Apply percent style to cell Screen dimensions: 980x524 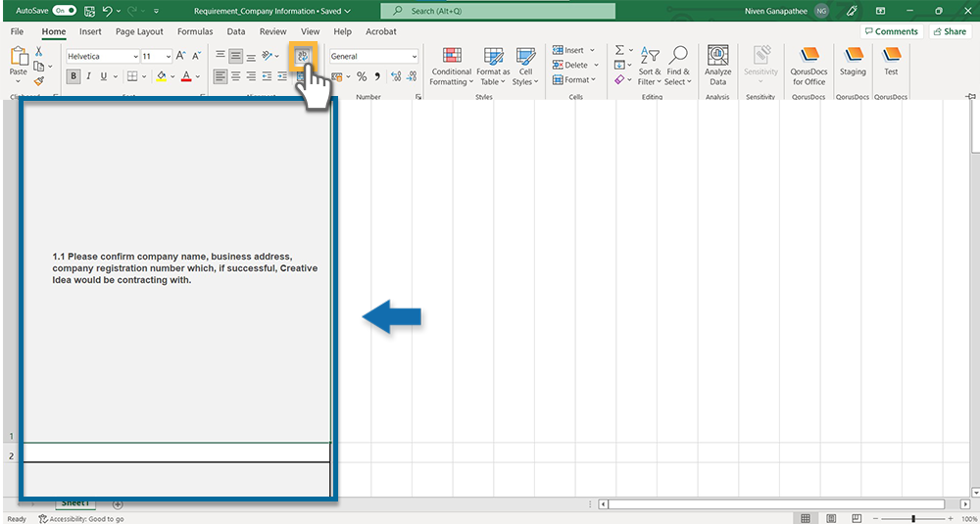click(362, 76)
